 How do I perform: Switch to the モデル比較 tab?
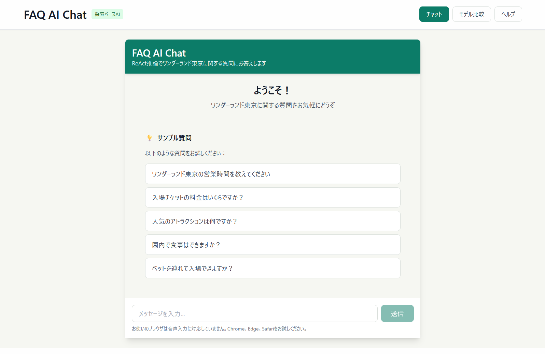click(x=472, y=14)
